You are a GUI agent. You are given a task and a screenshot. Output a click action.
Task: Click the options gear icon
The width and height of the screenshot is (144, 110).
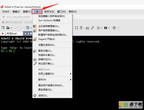coord(35,96)
